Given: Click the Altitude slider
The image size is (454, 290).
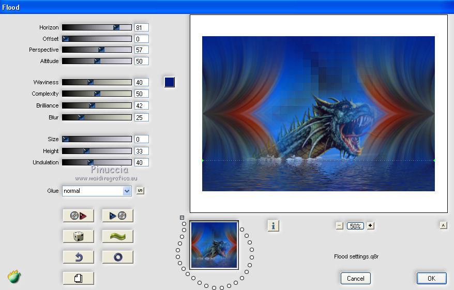Looking at the screenshot, I should coord(97,61).
